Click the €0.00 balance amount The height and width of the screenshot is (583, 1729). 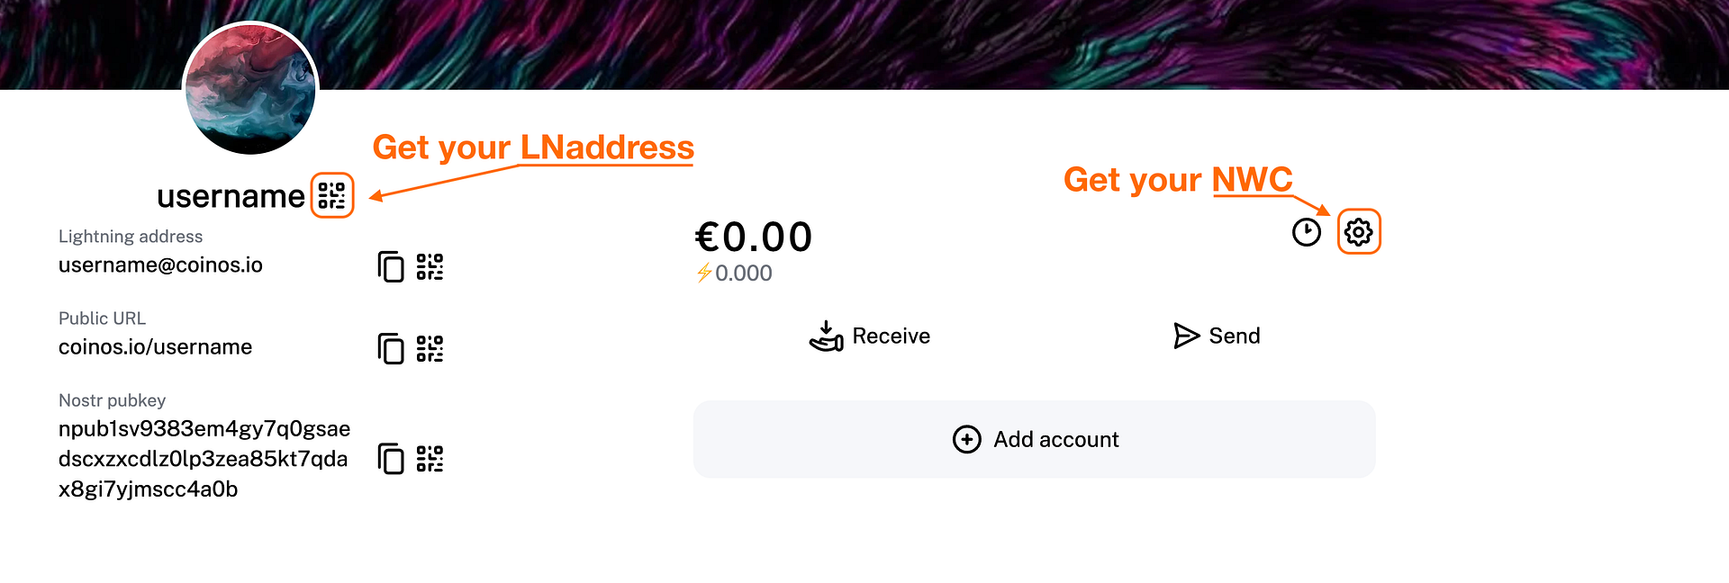[754, 238]
